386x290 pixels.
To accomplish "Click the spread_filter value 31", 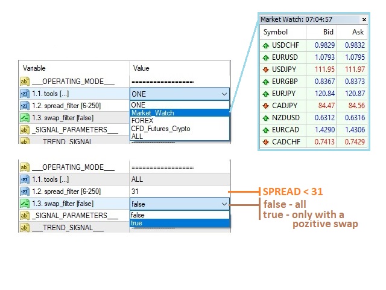I will point(135,192).
